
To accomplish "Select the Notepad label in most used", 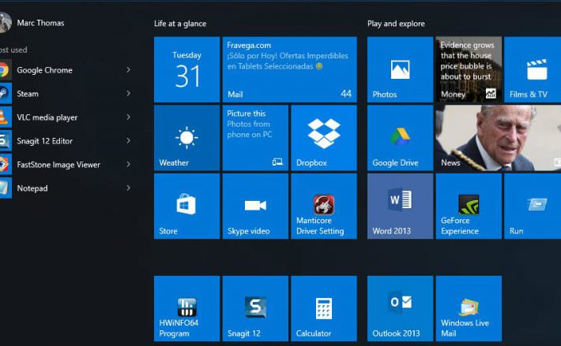I will pos(32,188).
